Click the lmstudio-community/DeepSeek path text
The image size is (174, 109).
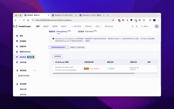(67, 70)
